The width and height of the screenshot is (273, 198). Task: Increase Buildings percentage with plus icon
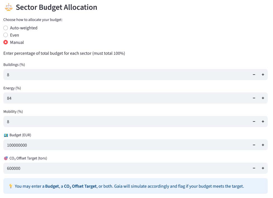[x=263, y=75]
